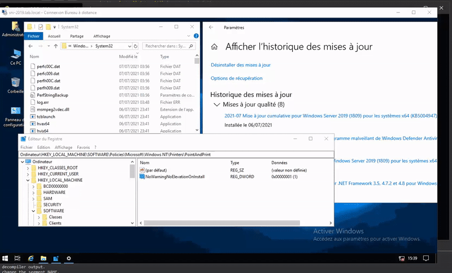Viewport: 452px width, 273px height.
Task: Select the PerfStringBackup file
Action: [x=53, y=95]
